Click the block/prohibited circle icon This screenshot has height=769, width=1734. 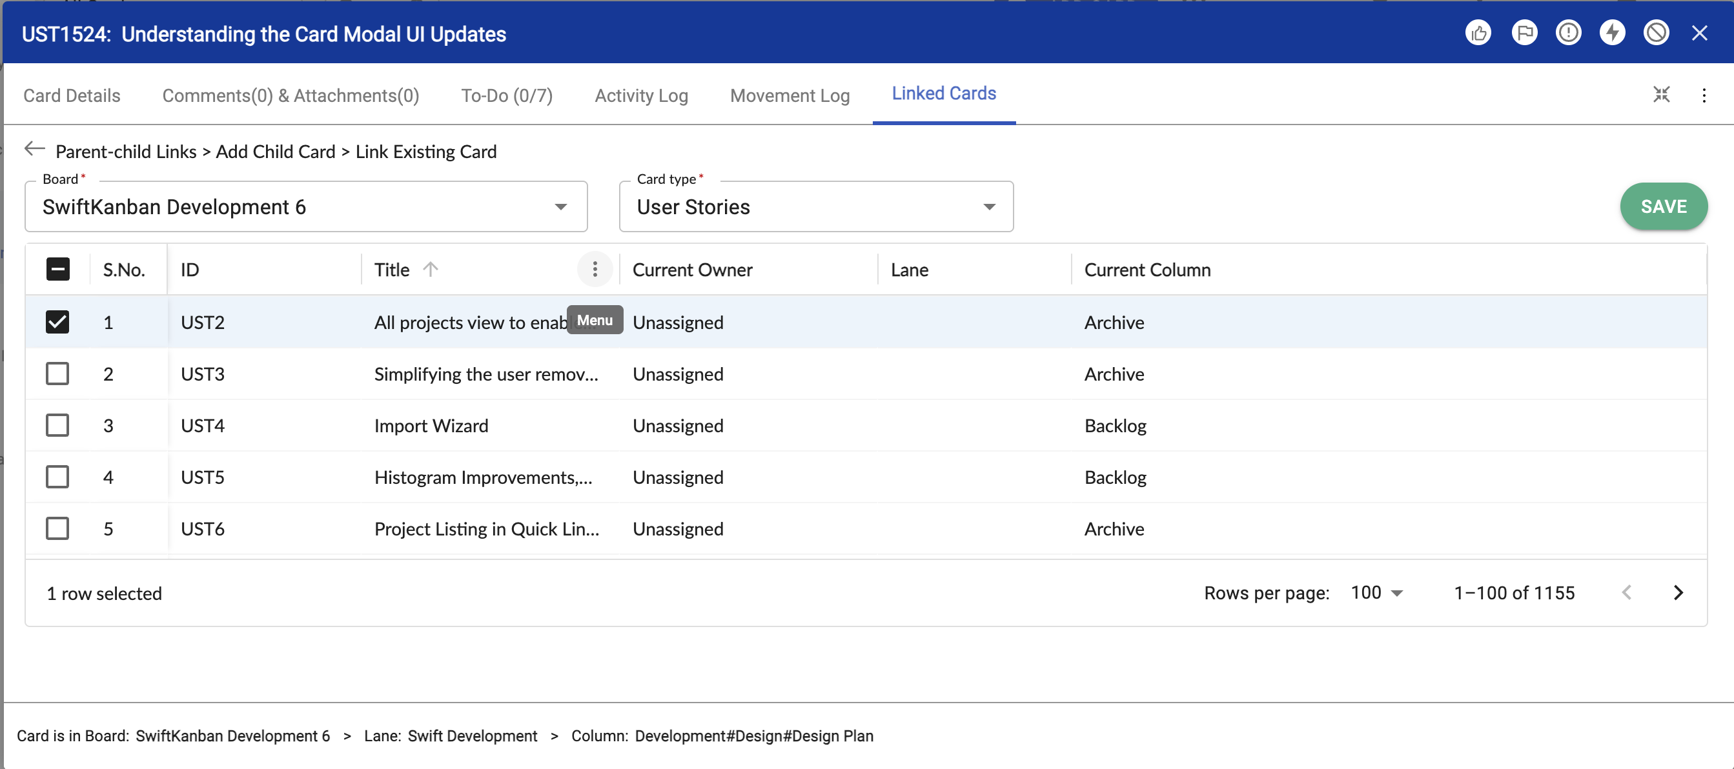pyautogui.click(x=1656, y=33)
